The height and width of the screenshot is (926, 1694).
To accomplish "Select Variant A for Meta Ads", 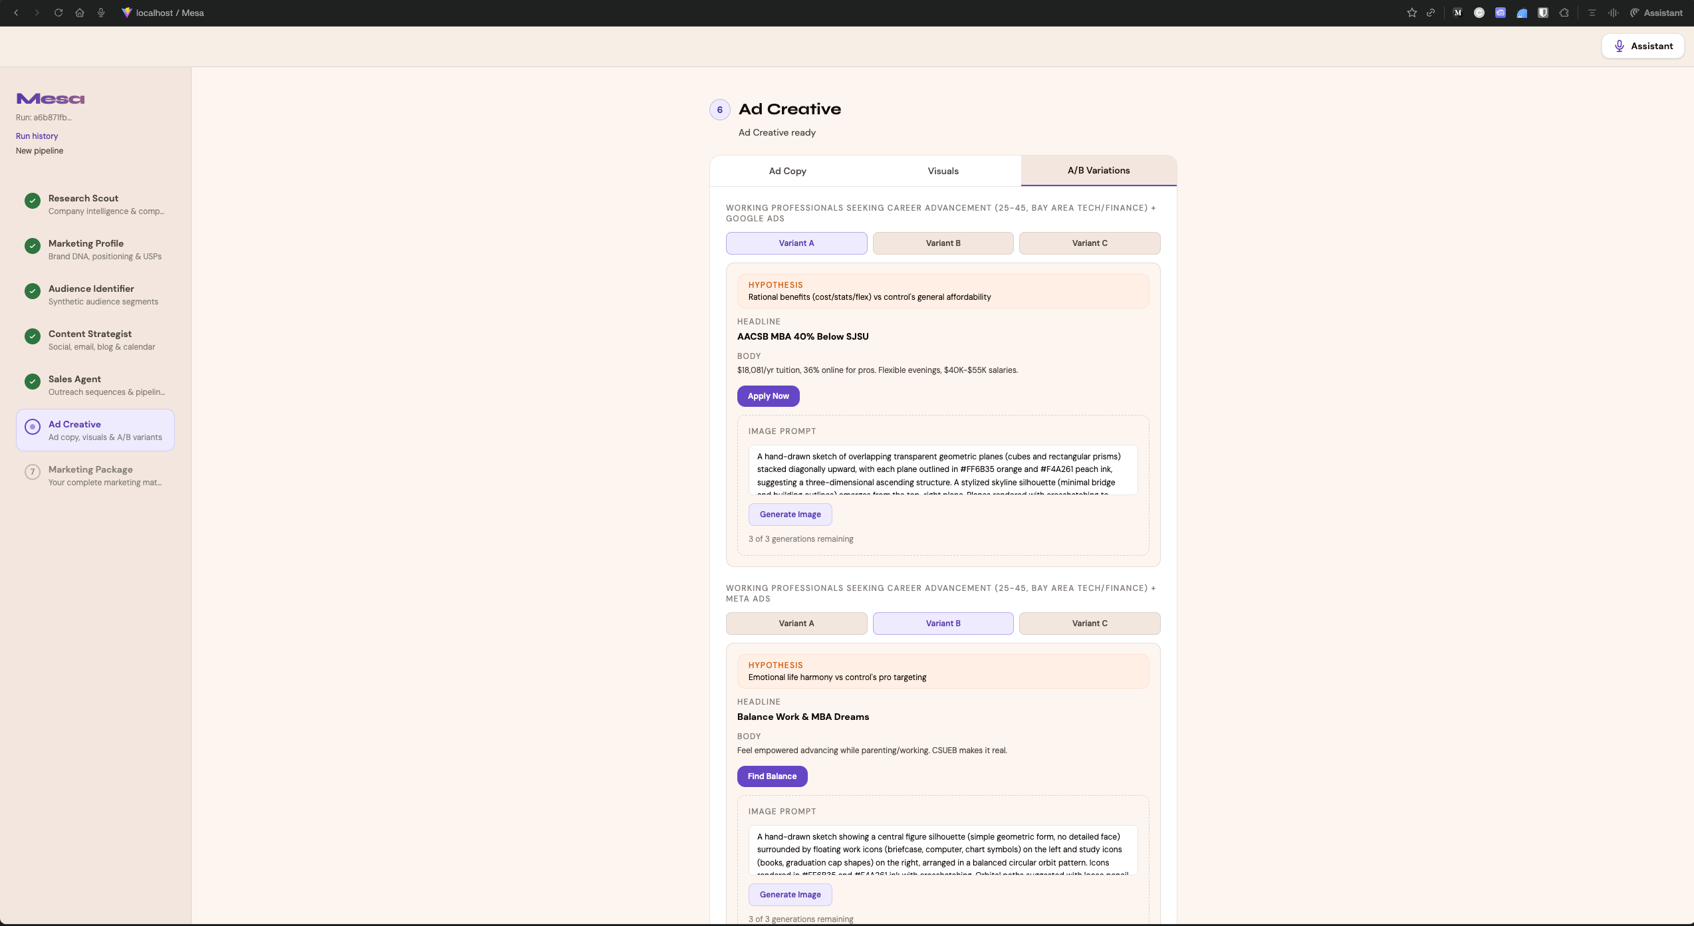I will tap(796, 624).
